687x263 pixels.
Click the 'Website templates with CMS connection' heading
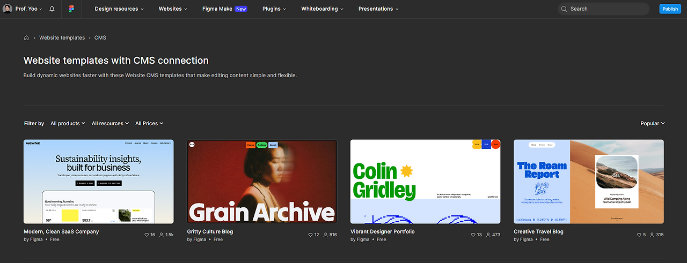click(x=116, y=61)
